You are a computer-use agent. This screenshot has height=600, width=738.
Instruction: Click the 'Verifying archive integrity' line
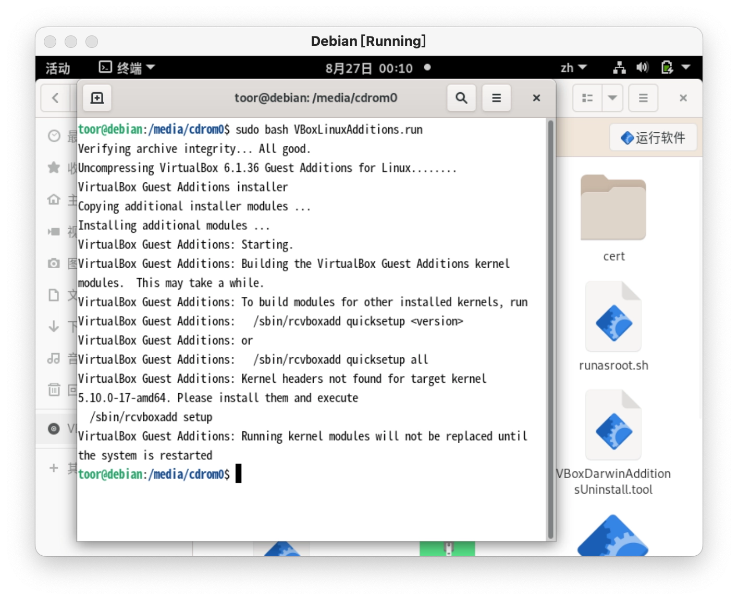pyautogui.click(x=194, y=149)
